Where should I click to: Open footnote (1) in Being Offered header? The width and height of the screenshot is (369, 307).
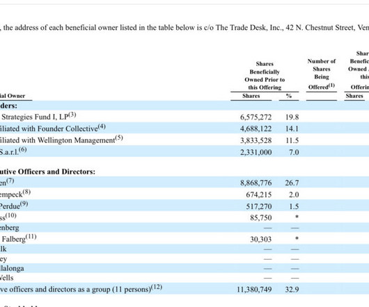331,85
